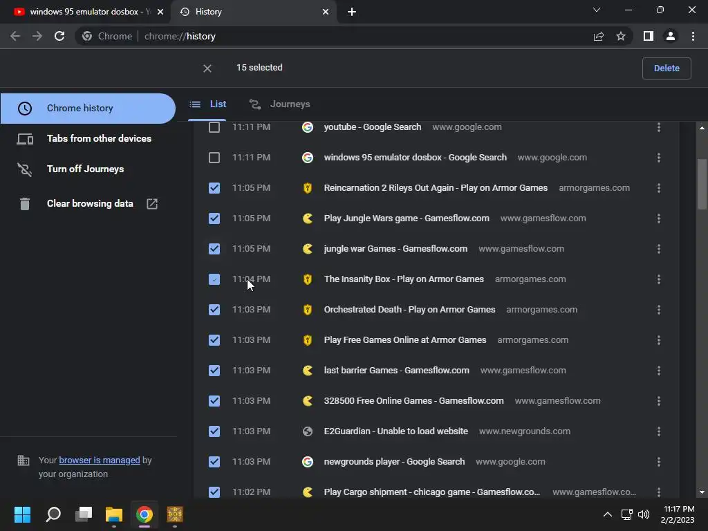Open actions menu for 328500 Free Online Games

point(659,401)
